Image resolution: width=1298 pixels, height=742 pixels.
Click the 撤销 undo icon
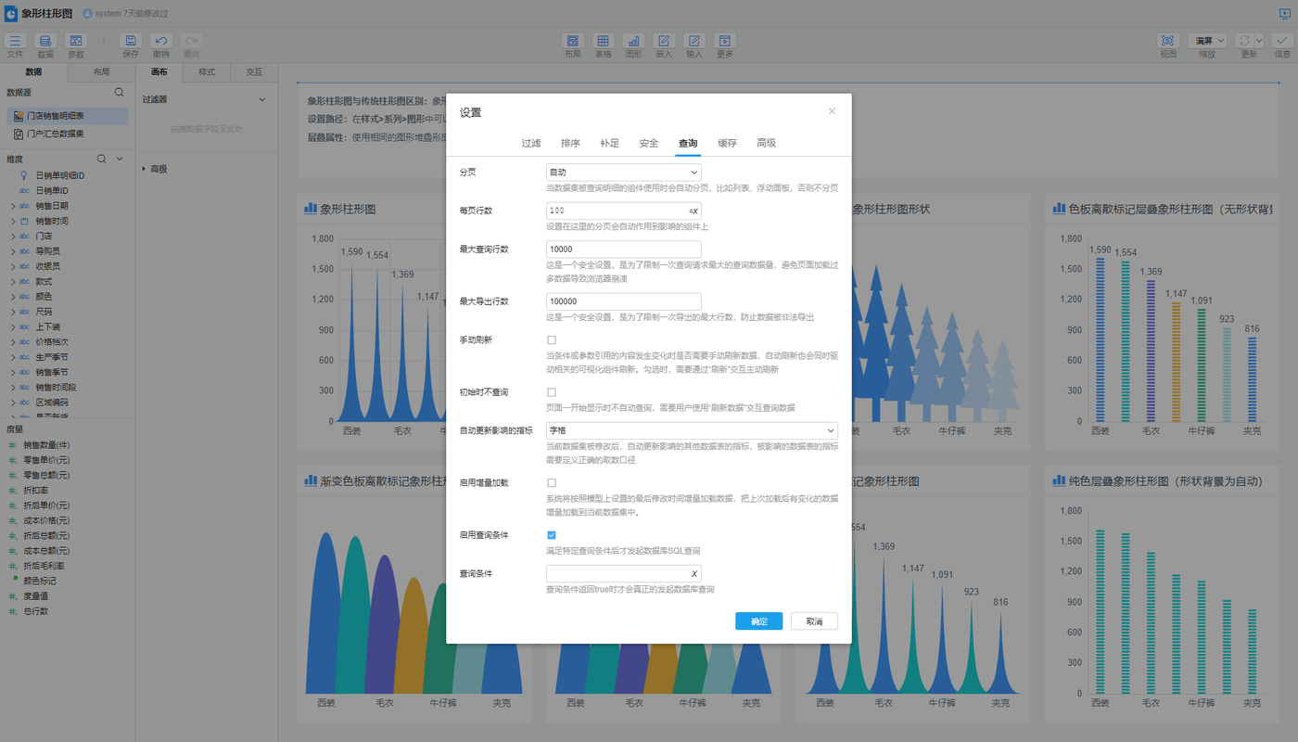click(161, 41)
